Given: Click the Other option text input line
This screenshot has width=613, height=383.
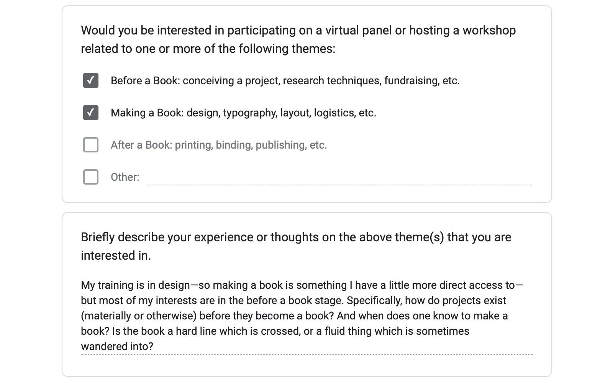Looking at the screenshot, I should tap(339, 178).
